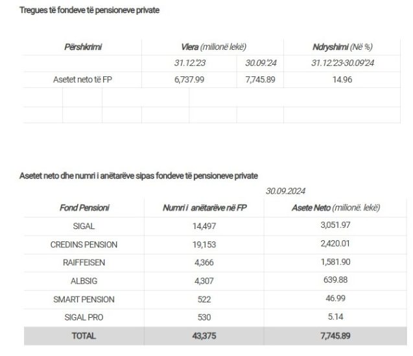Click the SIGAL fund row label

tap(84, 225)
